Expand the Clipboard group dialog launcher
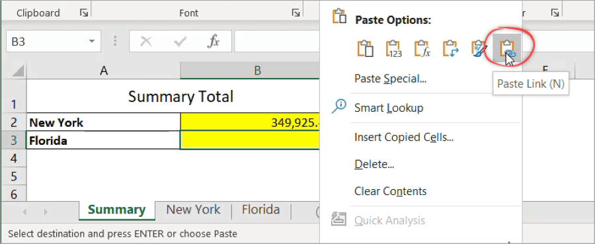The image size is (595, 244). (84, 13)
